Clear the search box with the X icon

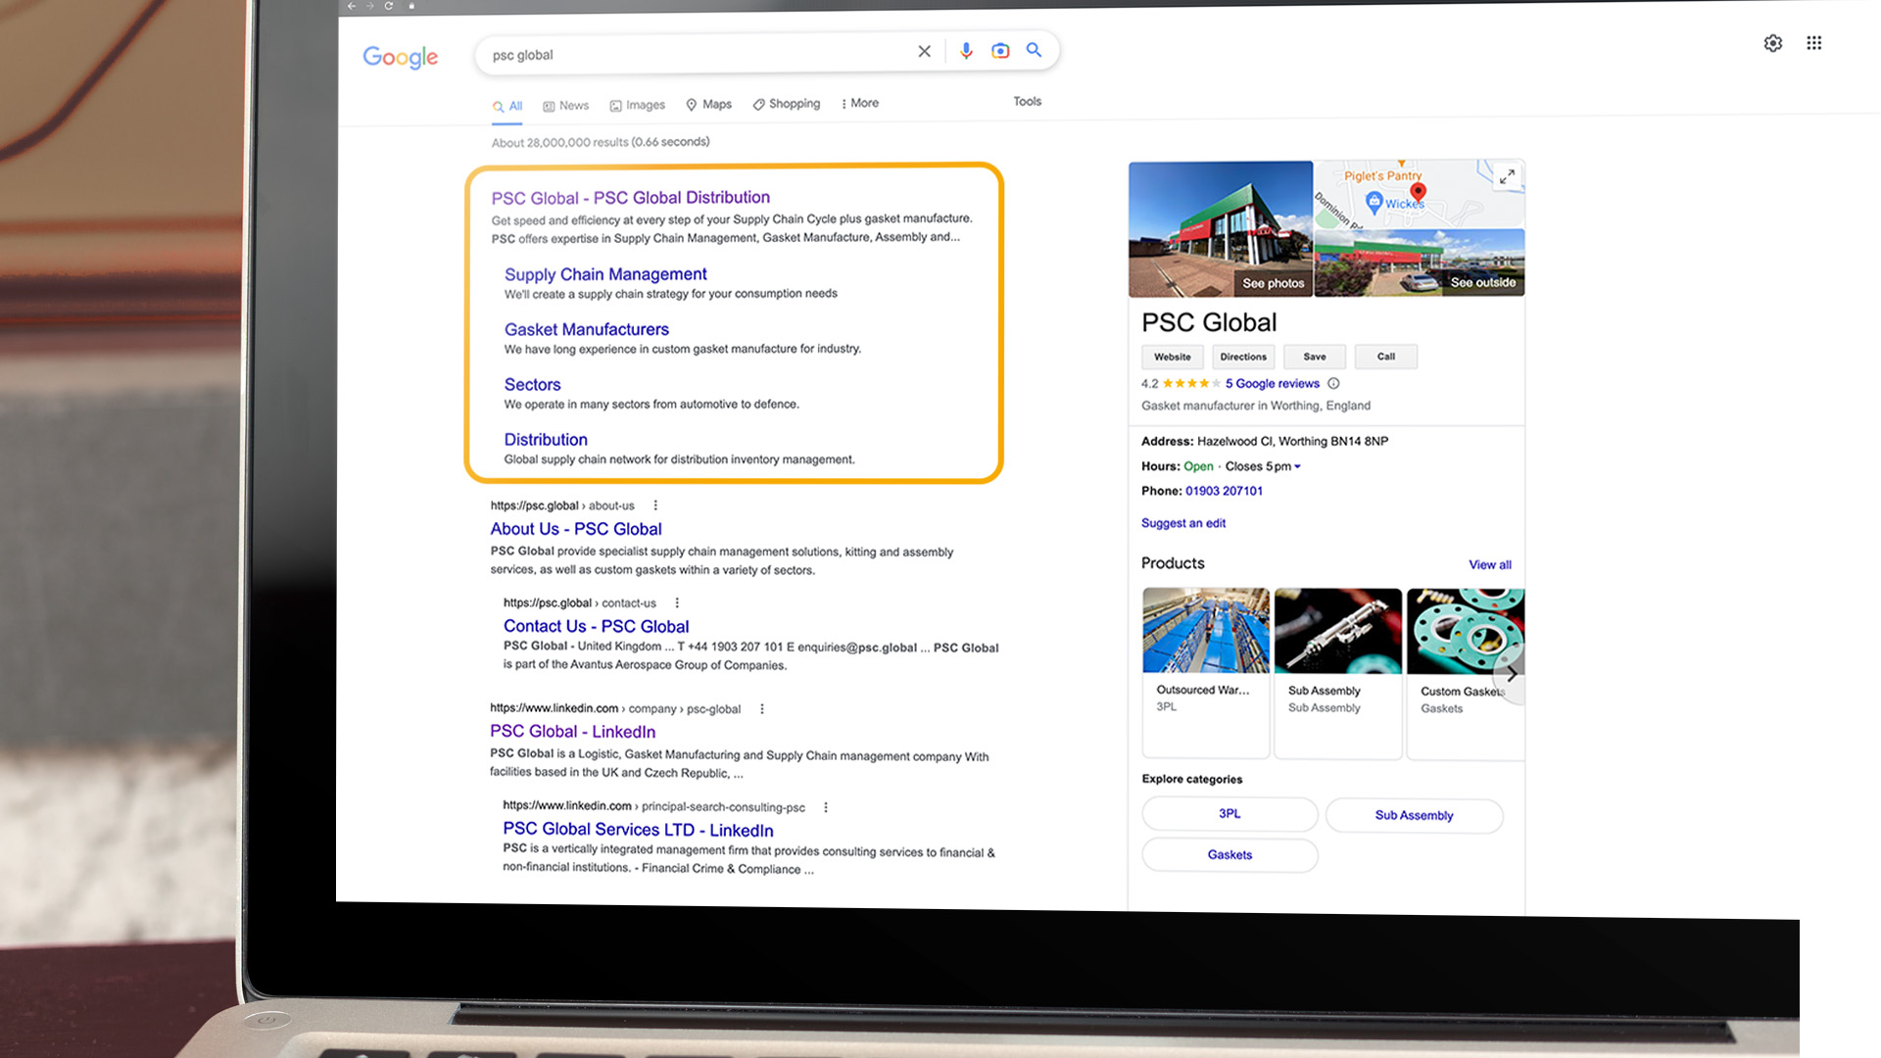(x=924, y=51)
